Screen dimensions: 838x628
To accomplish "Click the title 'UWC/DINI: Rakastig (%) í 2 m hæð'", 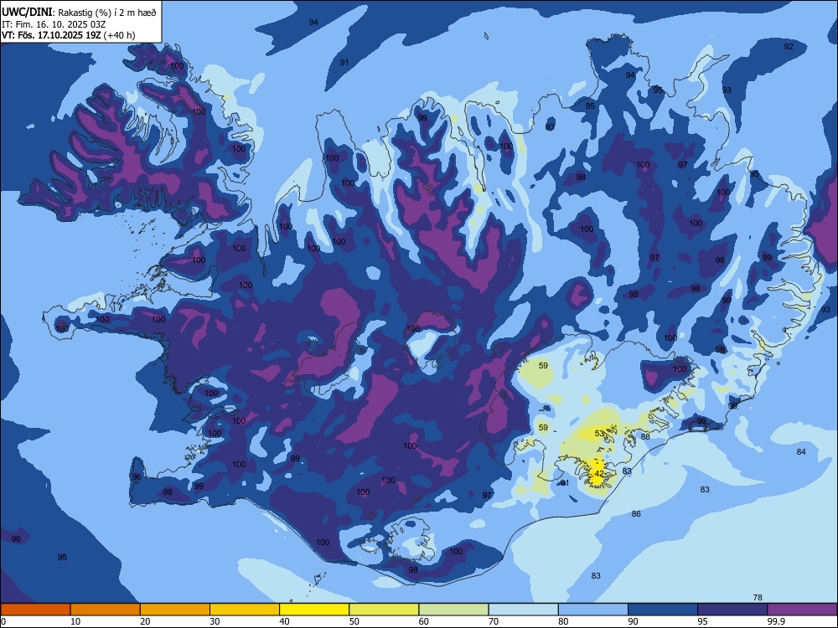I will point(79,13).
